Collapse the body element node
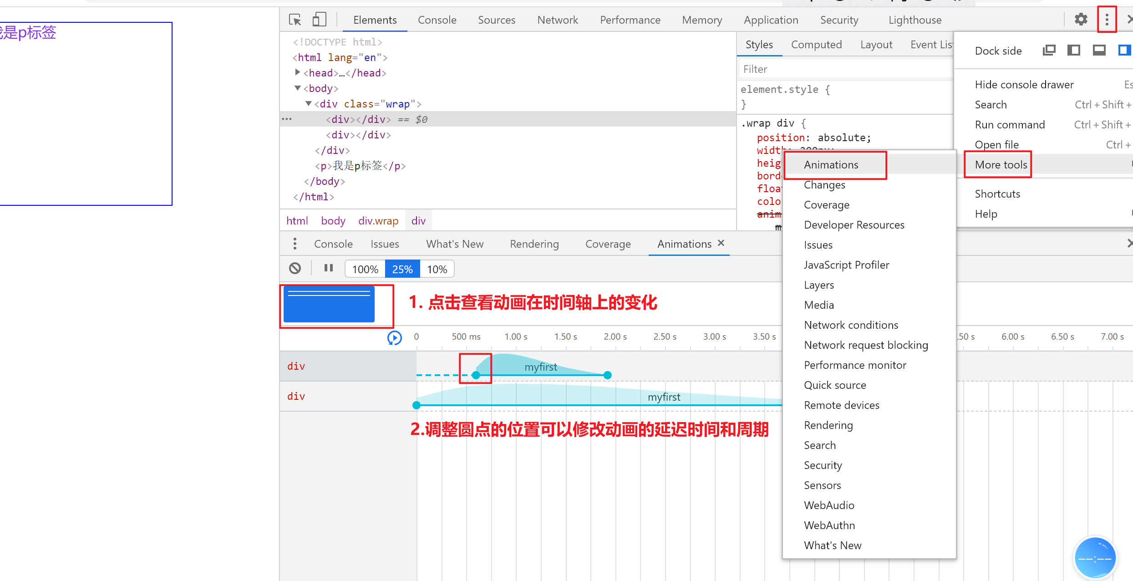The width and height of the screenshot is (1133, 581). 298,88
